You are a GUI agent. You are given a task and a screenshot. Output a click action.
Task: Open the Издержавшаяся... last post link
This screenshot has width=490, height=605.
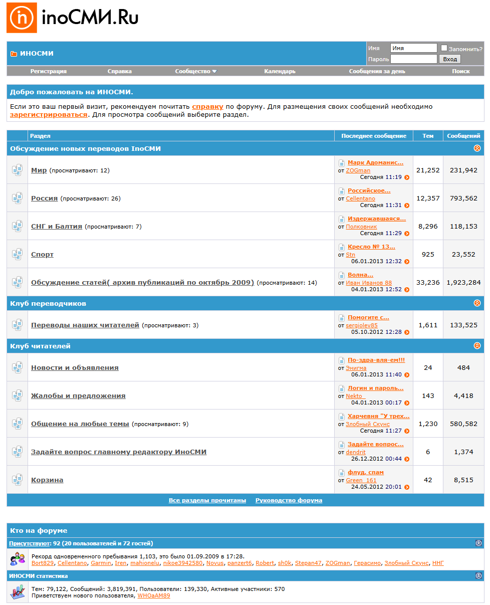377,219
